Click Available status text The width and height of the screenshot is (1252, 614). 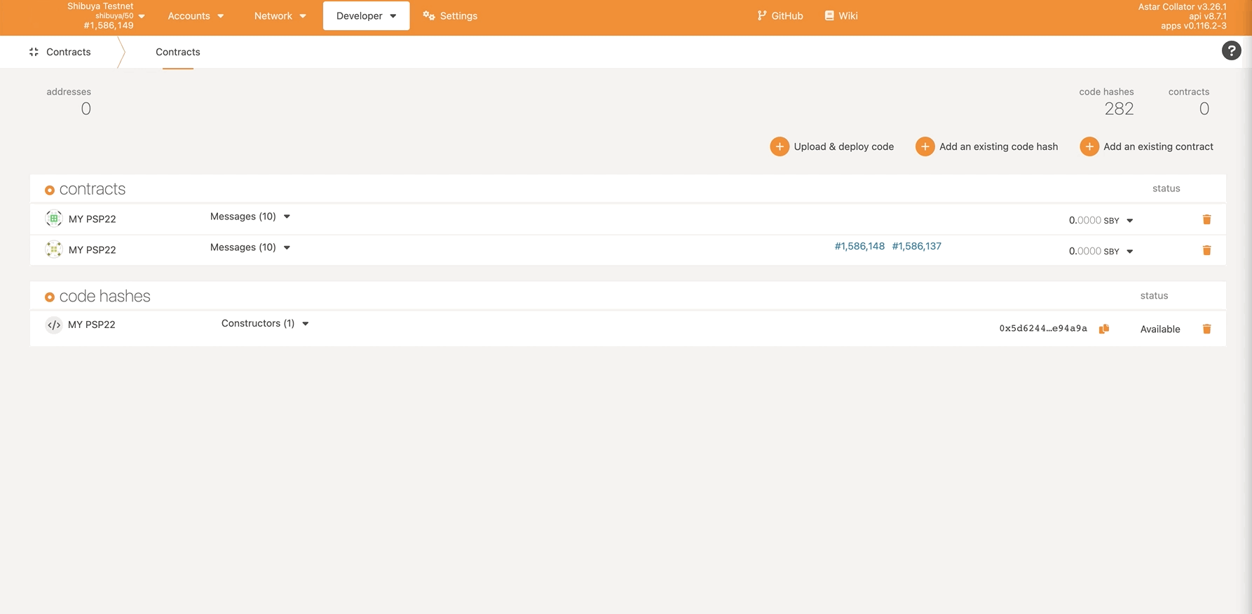(1160, 329)
